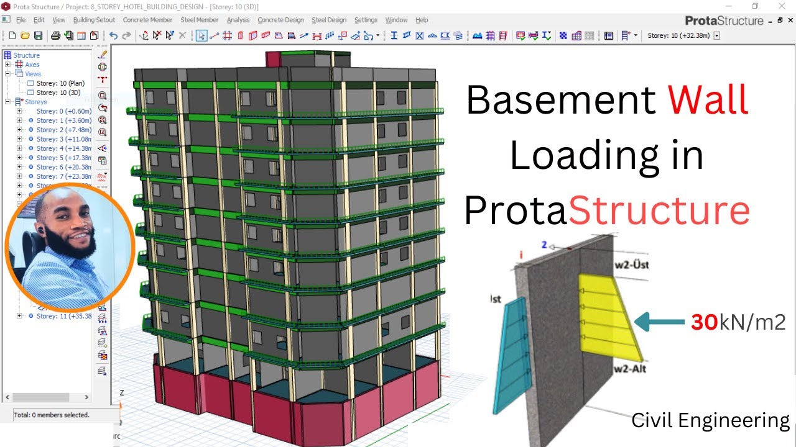This screenshot has width=796, height=447.
Task: Choose the Shearwall insertion tool
Action: point(252,36)
